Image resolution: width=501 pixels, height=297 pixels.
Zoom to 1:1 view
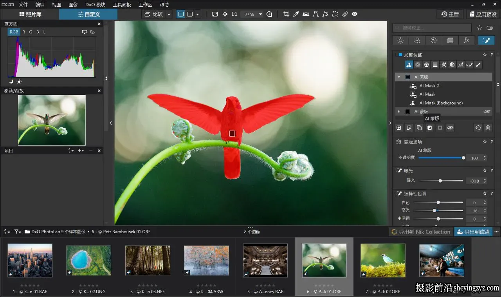click(234, 14)
